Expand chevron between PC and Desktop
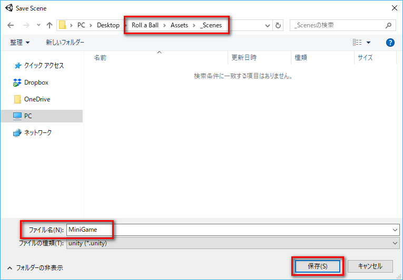 pyautogui.click(x=91, y=25)
